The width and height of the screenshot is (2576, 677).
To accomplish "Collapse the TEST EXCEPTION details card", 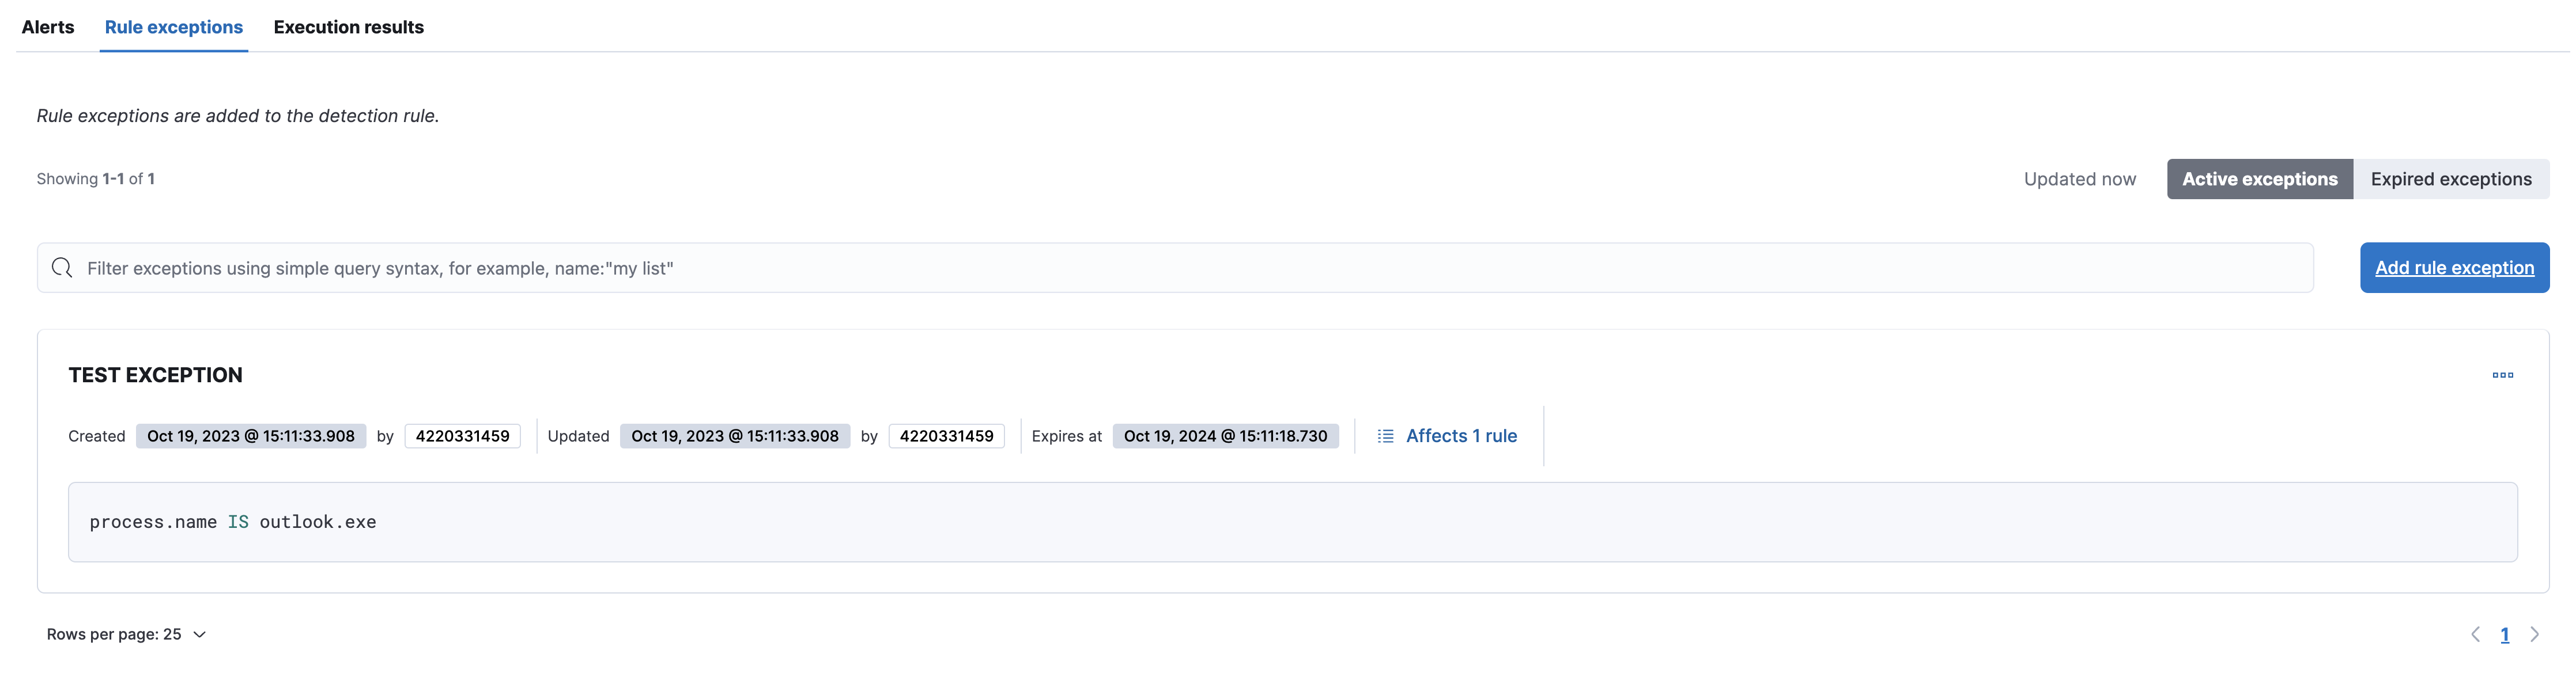I will (155, 374).
